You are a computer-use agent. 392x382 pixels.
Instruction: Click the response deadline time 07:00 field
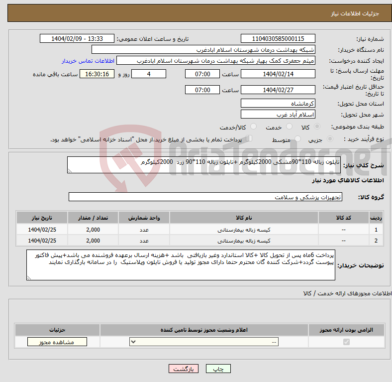202,74
